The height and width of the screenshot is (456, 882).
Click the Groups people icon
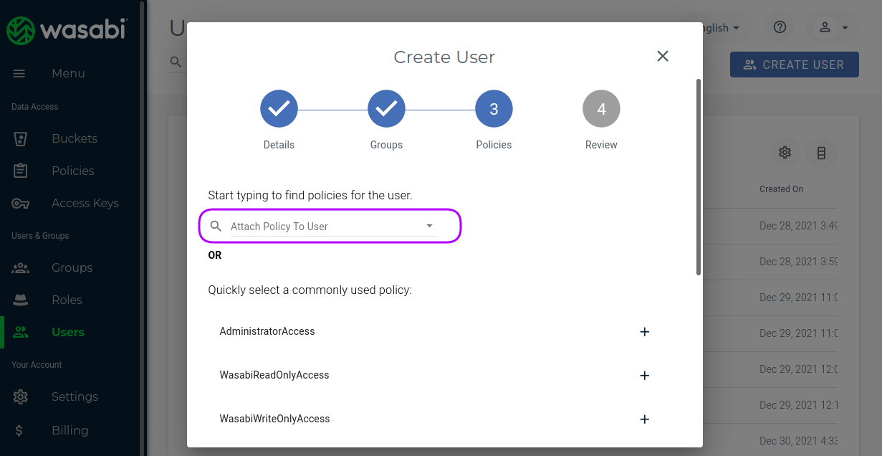point(21,268)
